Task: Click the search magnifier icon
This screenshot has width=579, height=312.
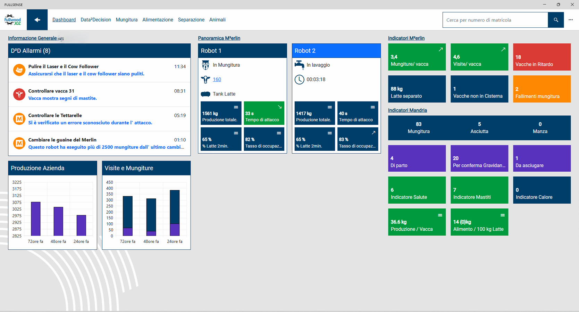Action: 556,20
